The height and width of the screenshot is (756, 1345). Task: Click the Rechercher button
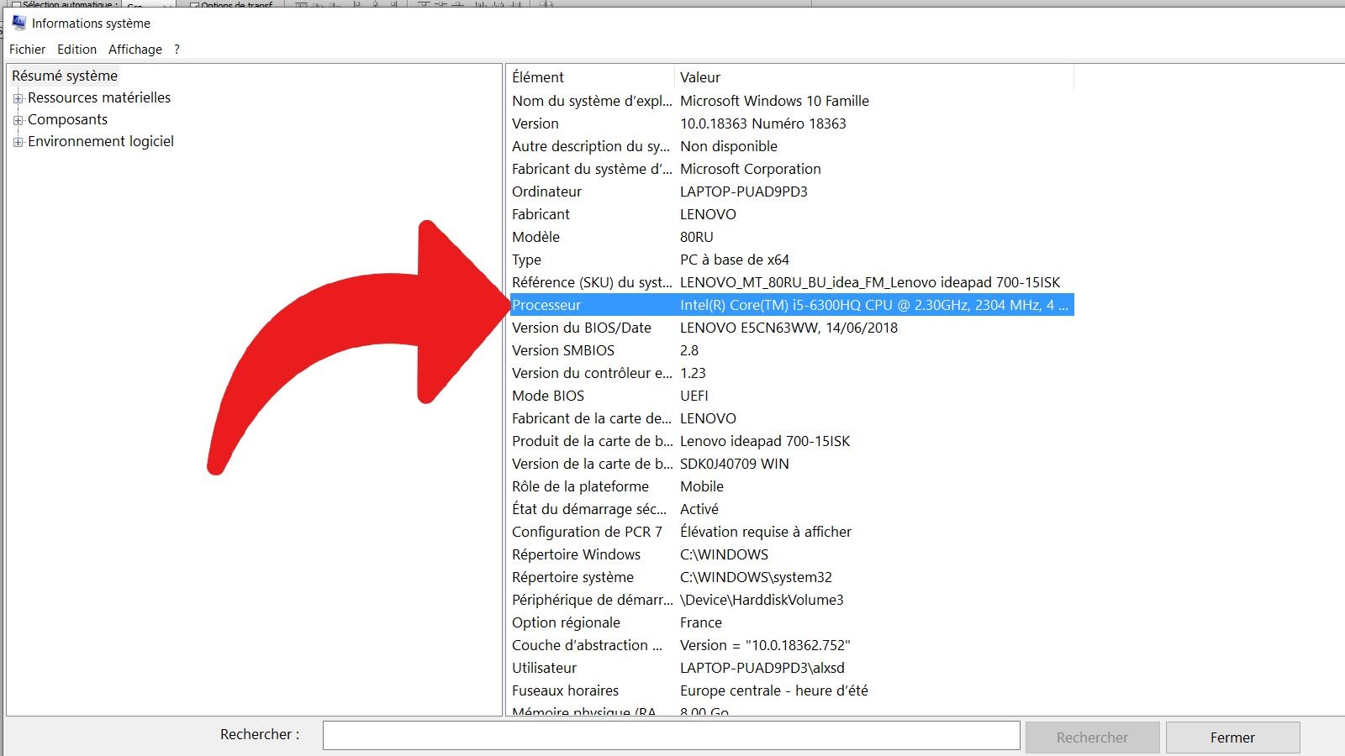click(1092, 738)
